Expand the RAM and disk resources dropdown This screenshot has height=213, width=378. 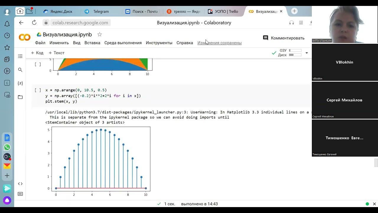point(307,53)
